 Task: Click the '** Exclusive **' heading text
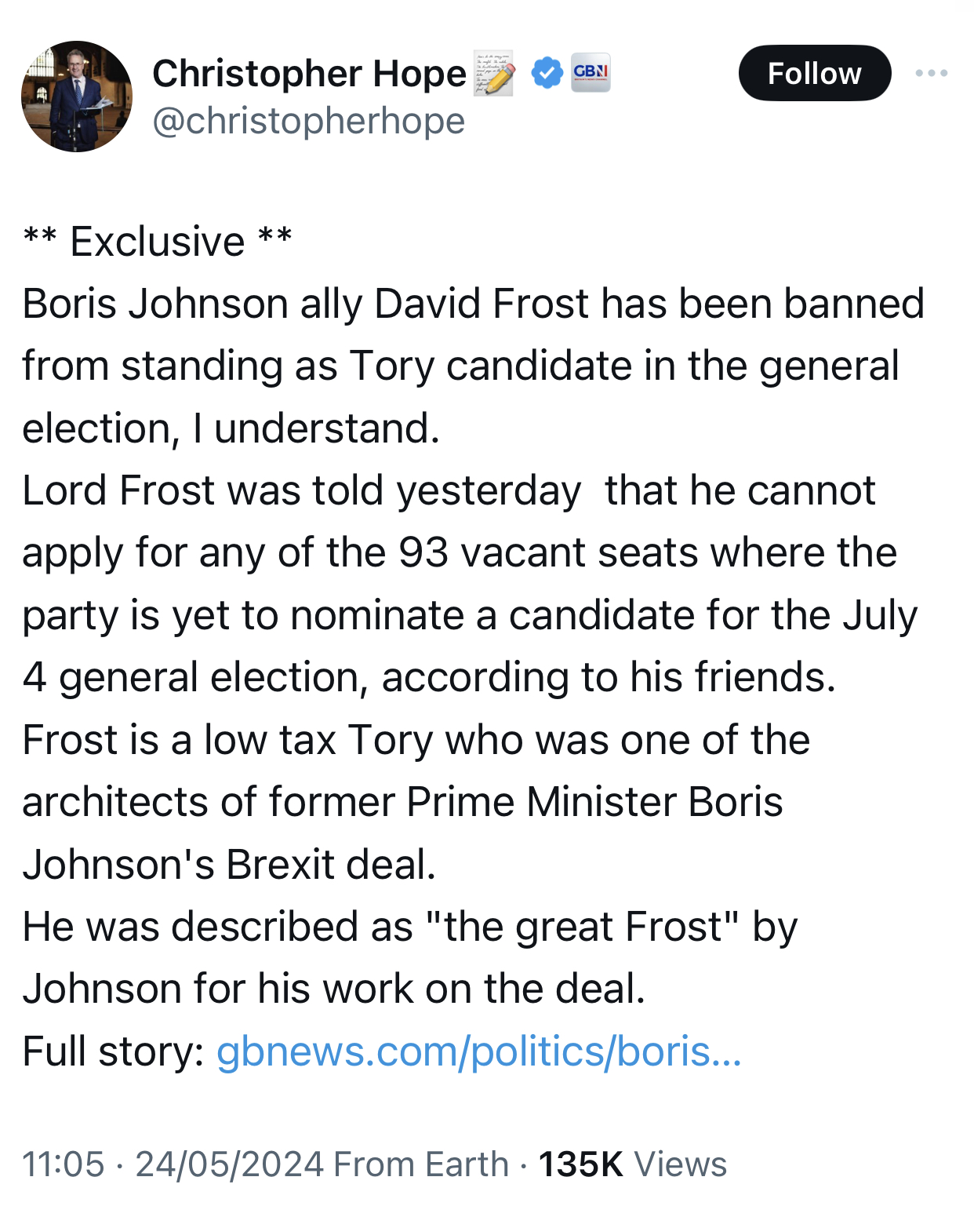tap(158, 241)
